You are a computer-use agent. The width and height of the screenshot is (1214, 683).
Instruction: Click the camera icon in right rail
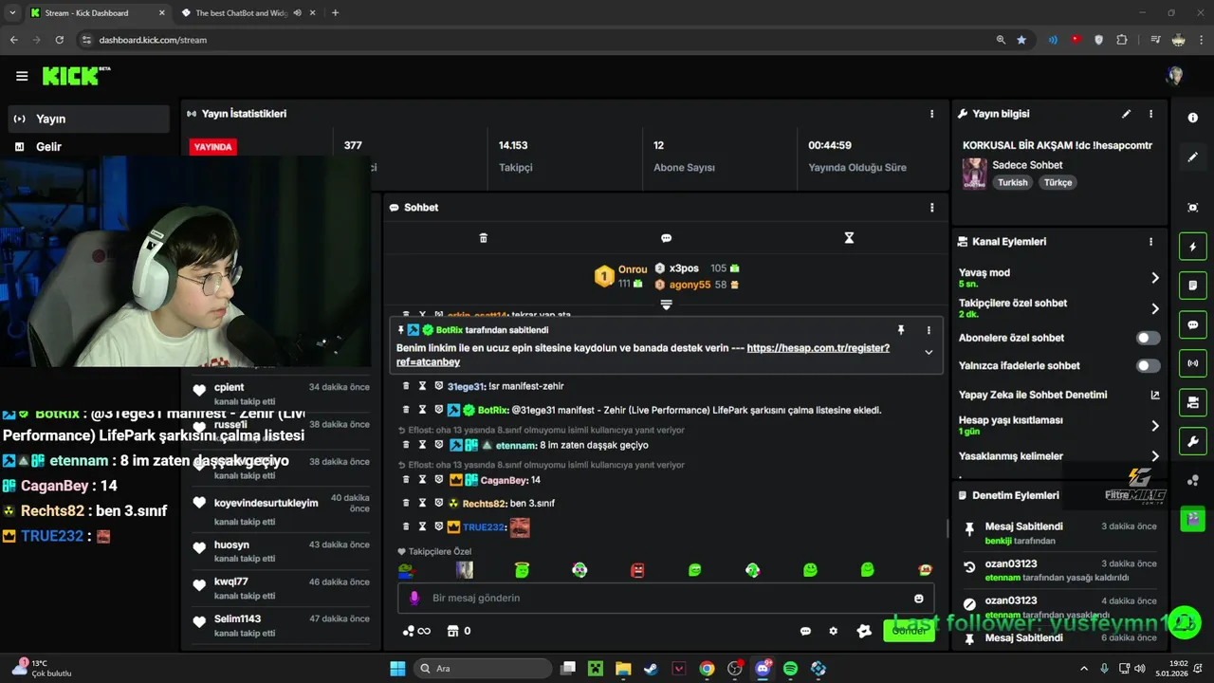(1193, 403)
